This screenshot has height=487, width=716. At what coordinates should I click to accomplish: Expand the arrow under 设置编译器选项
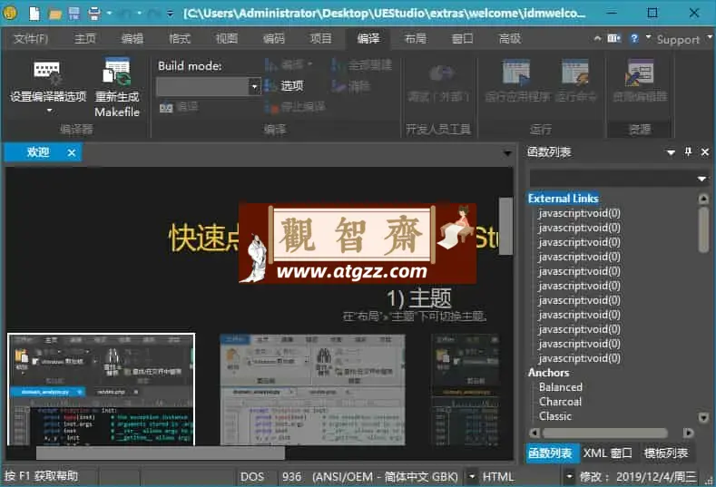click(x=49, y=111)
